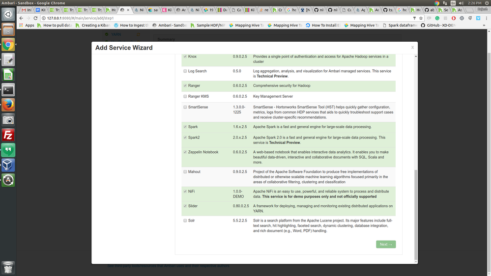Check the Ranger KMS checkbox
The image size is (491, 276).
(x=185, y=96)
